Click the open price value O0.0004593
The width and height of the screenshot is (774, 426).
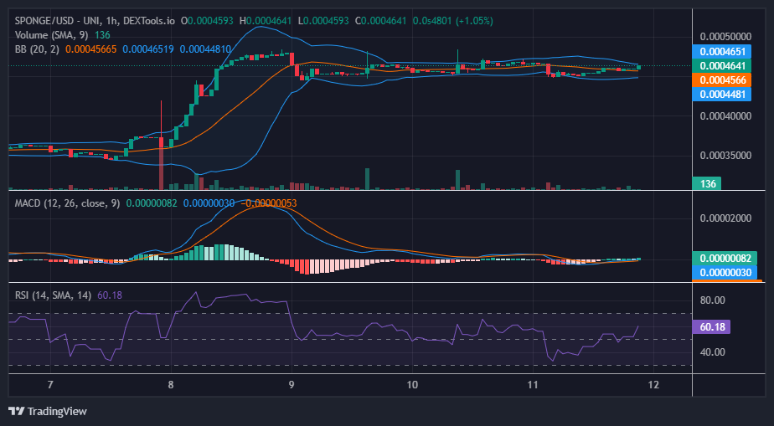click(209, 21)
